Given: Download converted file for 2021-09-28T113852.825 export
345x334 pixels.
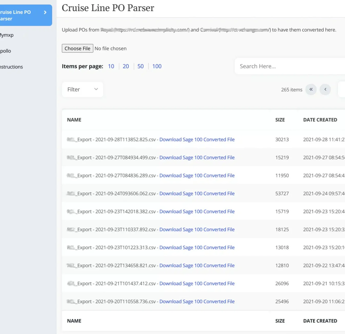Looking at the screenshot, I should click(197, 140).
